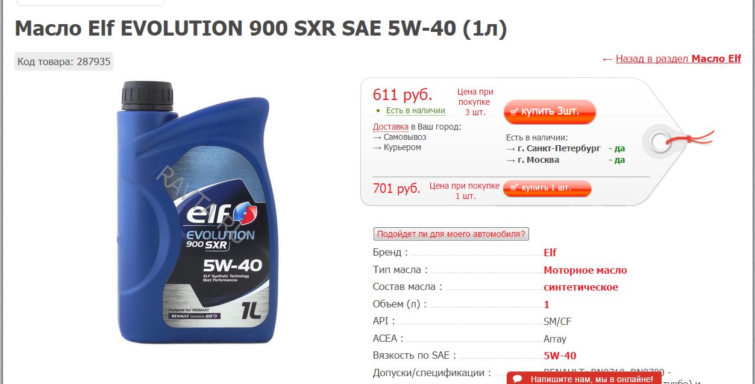Viewport: 755px width, 384px height.
Task: Click the cart icon on 'купить 3шт.' button
Action: (514, 112)
